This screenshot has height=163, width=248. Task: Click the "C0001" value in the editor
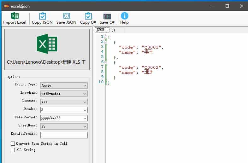click(x=151, y=47)
